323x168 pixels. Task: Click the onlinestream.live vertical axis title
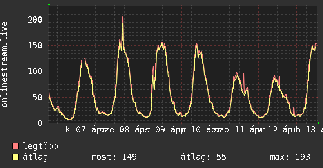[5, 64]
